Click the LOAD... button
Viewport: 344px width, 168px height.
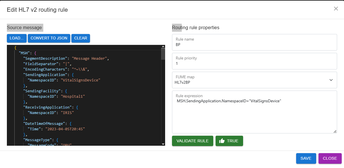[16, 38]
